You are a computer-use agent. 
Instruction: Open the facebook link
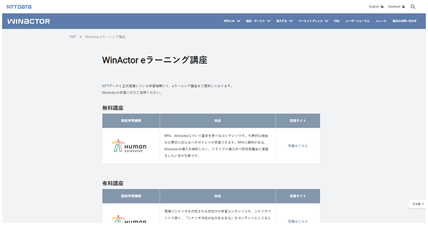click(x=396, y=6)
